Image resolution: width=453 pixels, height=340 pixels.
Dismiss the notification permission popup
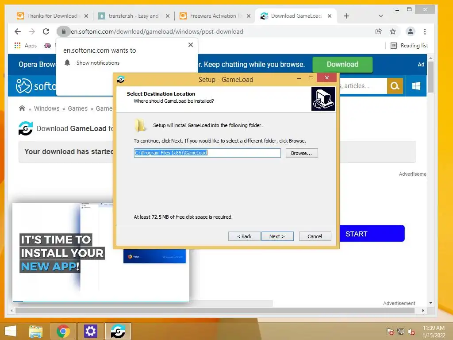[190, 45]
